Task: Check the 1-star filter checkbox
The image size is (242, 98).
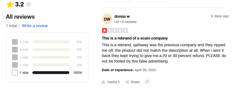Action: [x=15, y=72]
